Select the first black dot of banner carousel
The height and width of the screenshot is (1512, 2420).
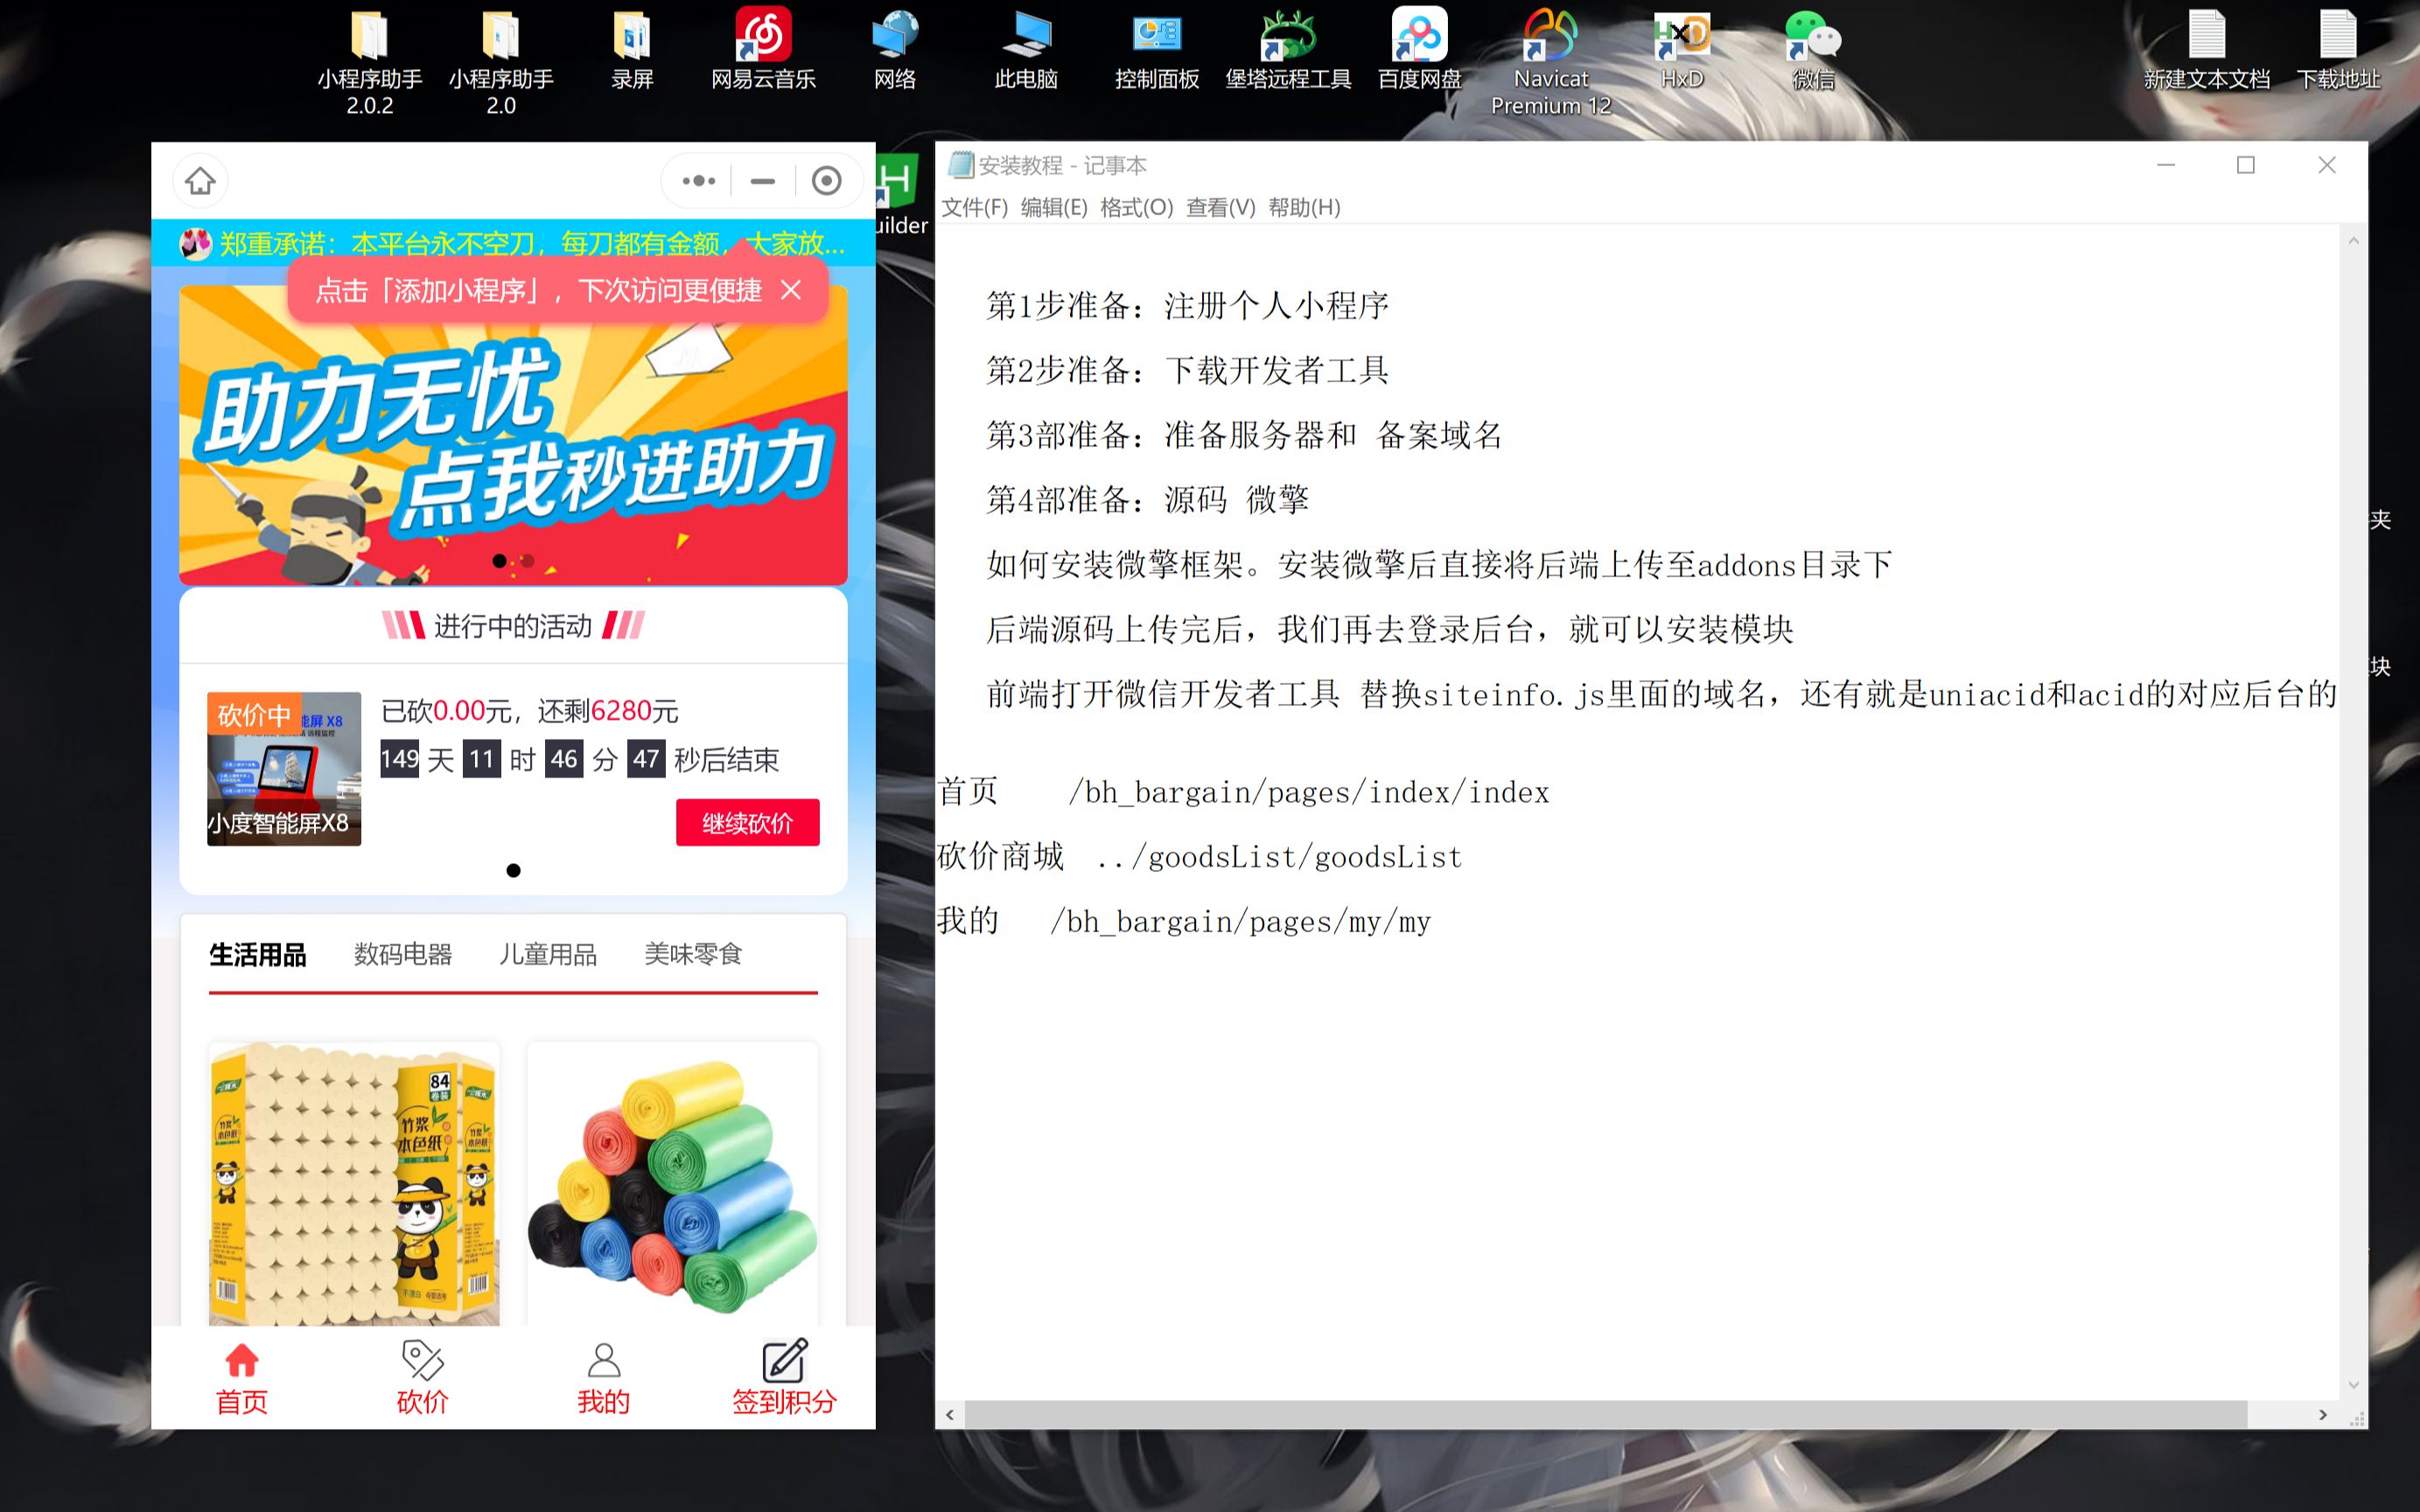(500, 561)
